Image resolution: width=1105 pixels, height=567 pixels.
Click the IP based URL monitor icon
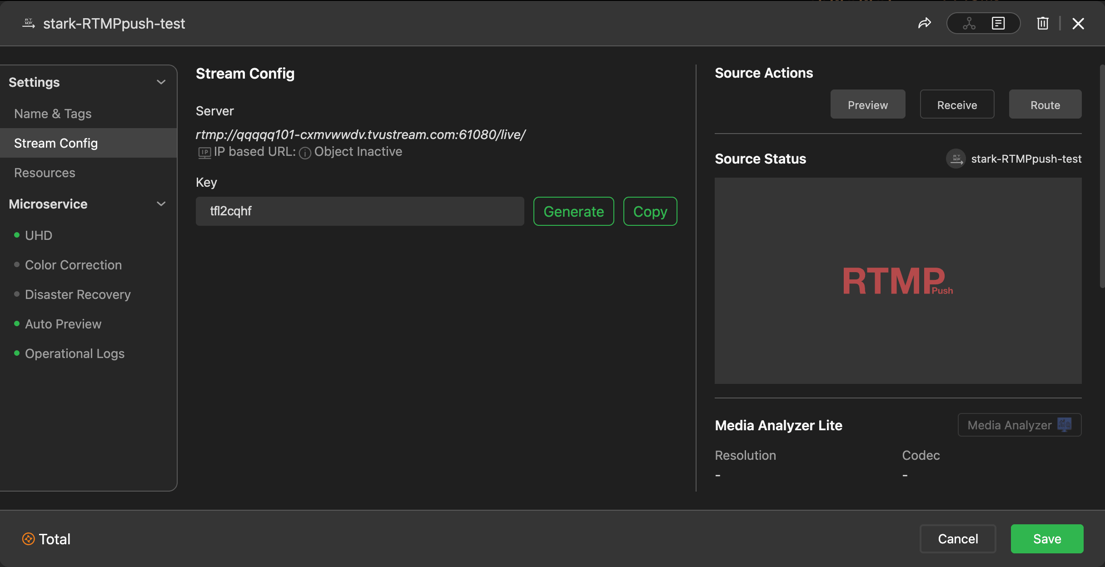pyautogui.click(x=204, y=153)
